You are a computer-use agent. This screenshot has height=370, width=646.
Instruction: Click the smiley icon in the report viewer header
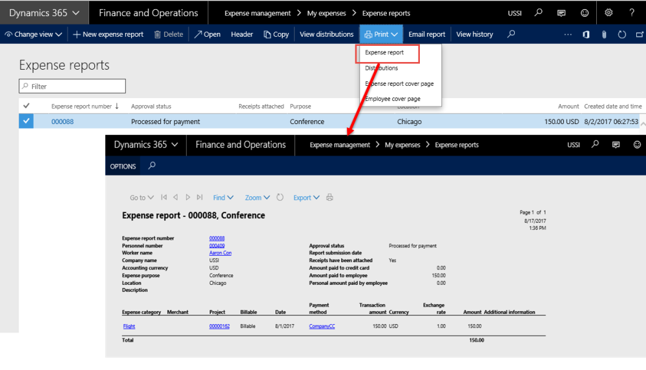637,145
